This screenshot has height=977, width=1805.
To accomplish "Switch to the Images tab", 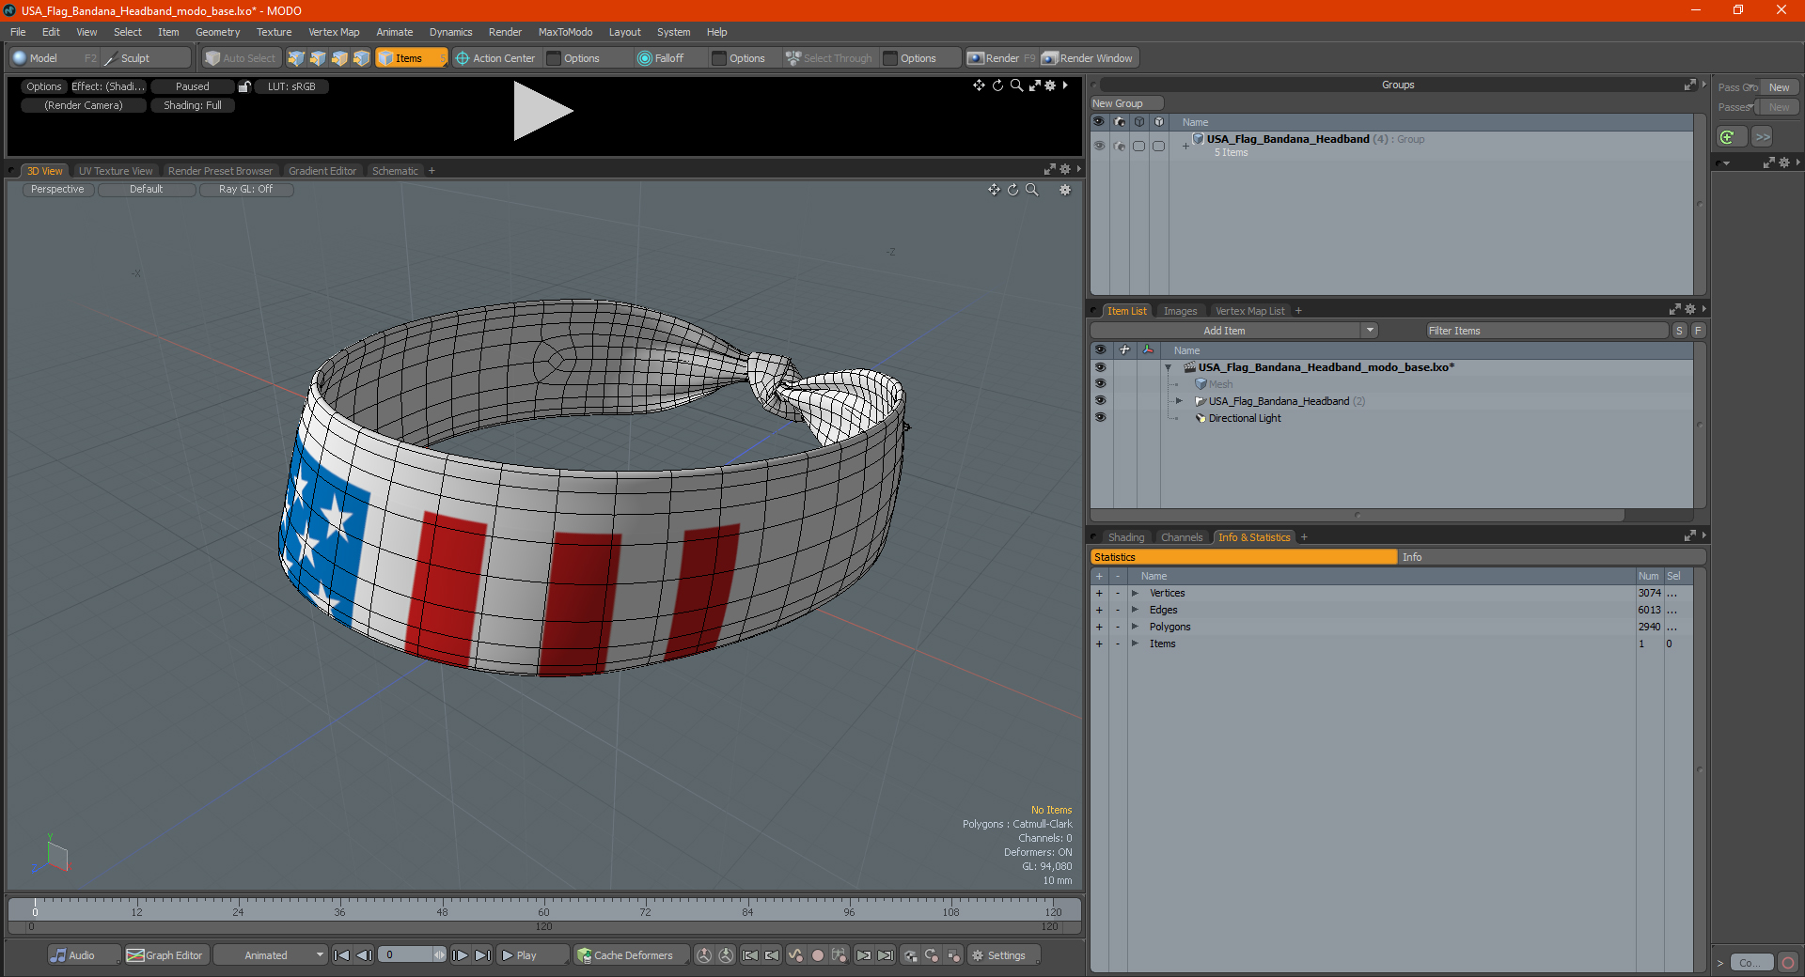I will pyautogui.click(x=1180, y=311).
